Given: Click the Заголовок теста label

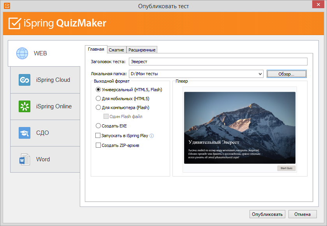Looking at the screenshot, I should pos(108,62).
